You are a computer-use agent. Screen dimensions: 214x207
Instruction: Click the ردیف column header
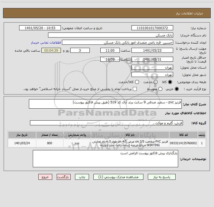tap(202, 135)
